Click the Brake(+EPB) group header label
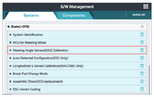154x97 pixels. click(20, 27)
